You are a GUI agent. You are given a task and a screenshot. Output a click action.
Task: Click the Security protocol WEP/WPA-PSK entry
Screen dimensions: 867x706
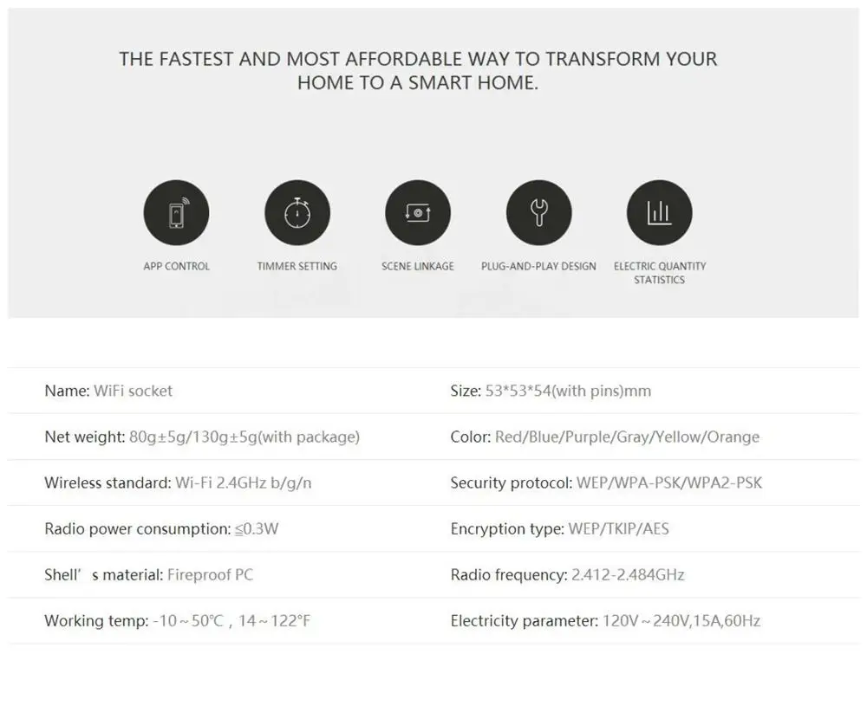(606, 483)
